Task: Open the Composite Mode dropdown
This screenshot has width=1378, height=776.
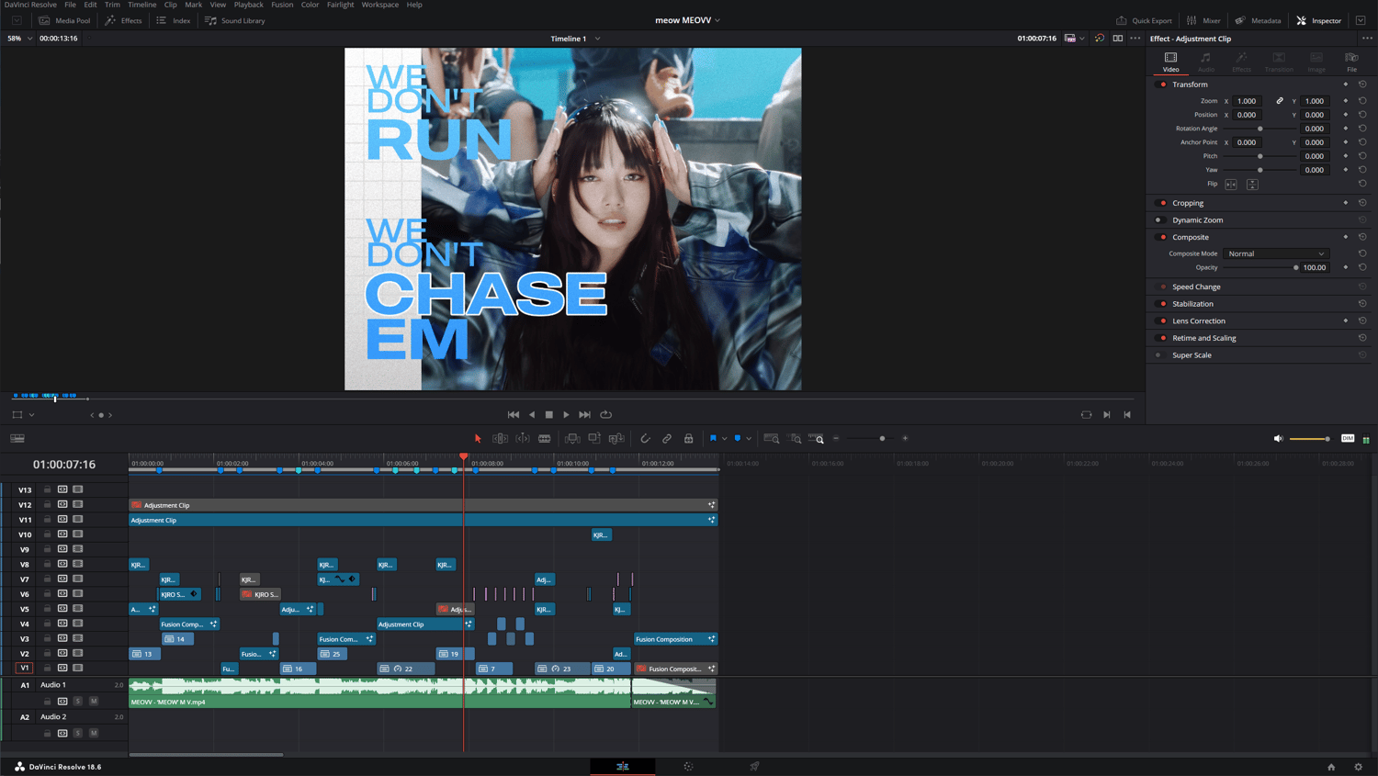Action: [1276, 253]
